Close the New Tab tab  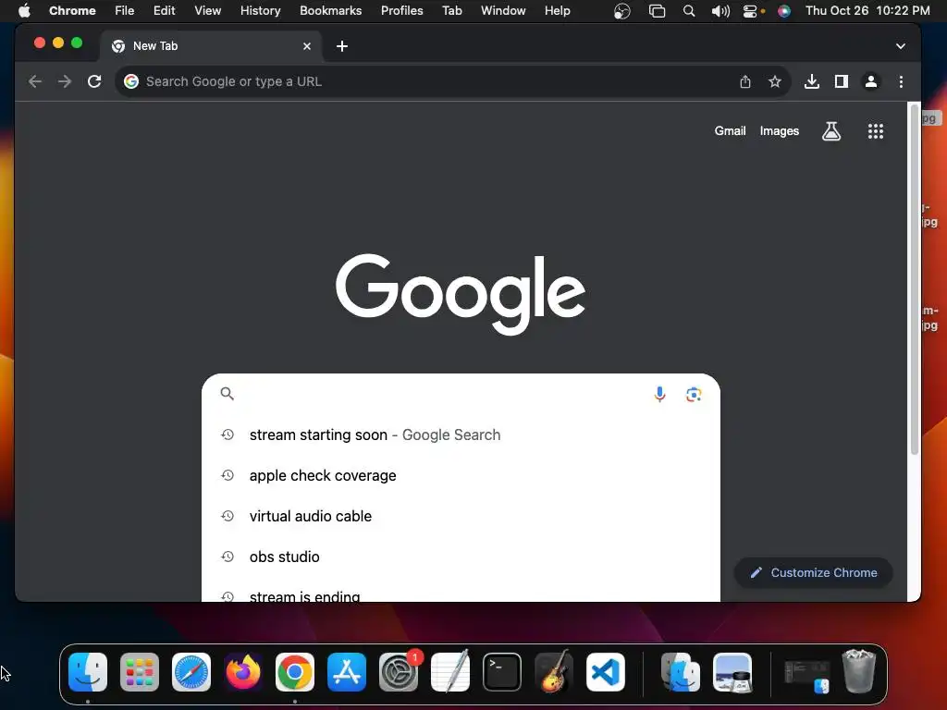tap(307, 46)
